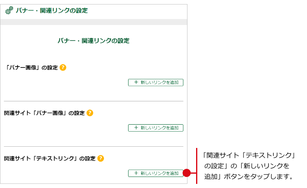Image resolution: width=307 pixels, height=188 pixels.
Task: Click the annotation text beside the red line
Action: (249, 166)
